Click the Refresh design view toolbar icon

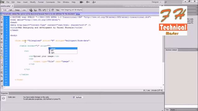pyautogui.click(x=53, y=10)
